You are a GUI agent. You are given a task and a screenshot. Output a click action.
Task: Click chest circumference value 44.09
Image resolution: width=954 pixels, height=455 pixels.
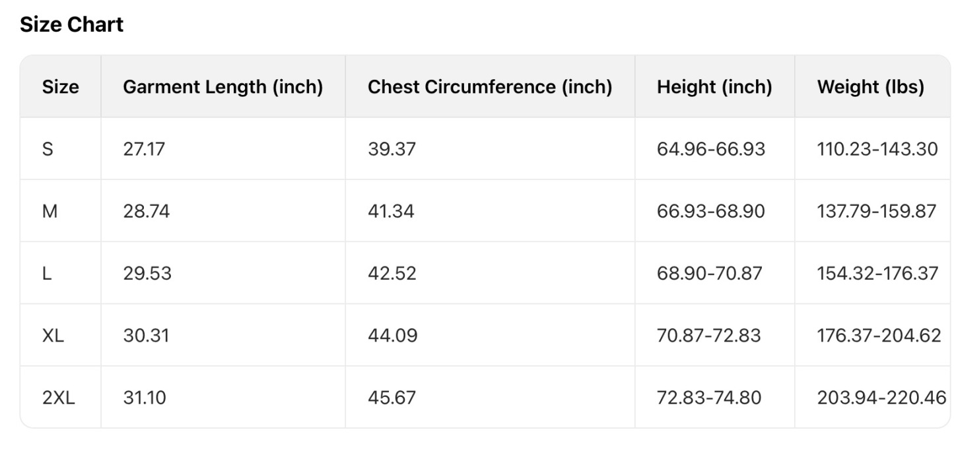392,336
